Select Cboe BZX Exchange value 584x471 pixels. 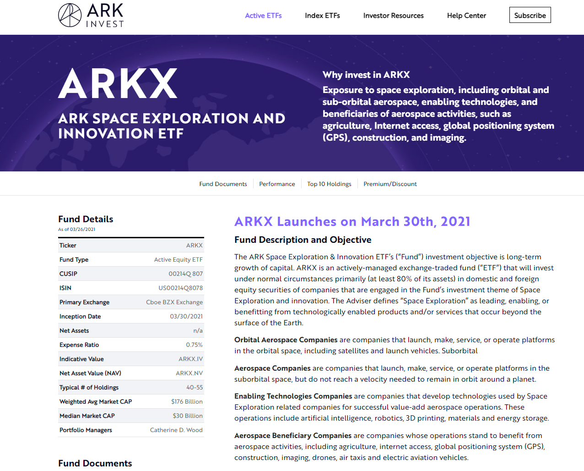point(174,302)
